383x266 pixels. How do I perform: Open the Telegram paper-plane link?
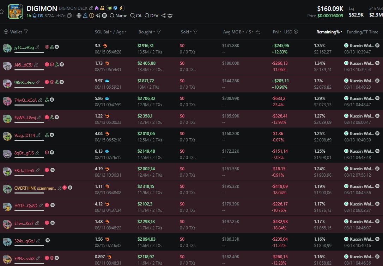point(98,15)
